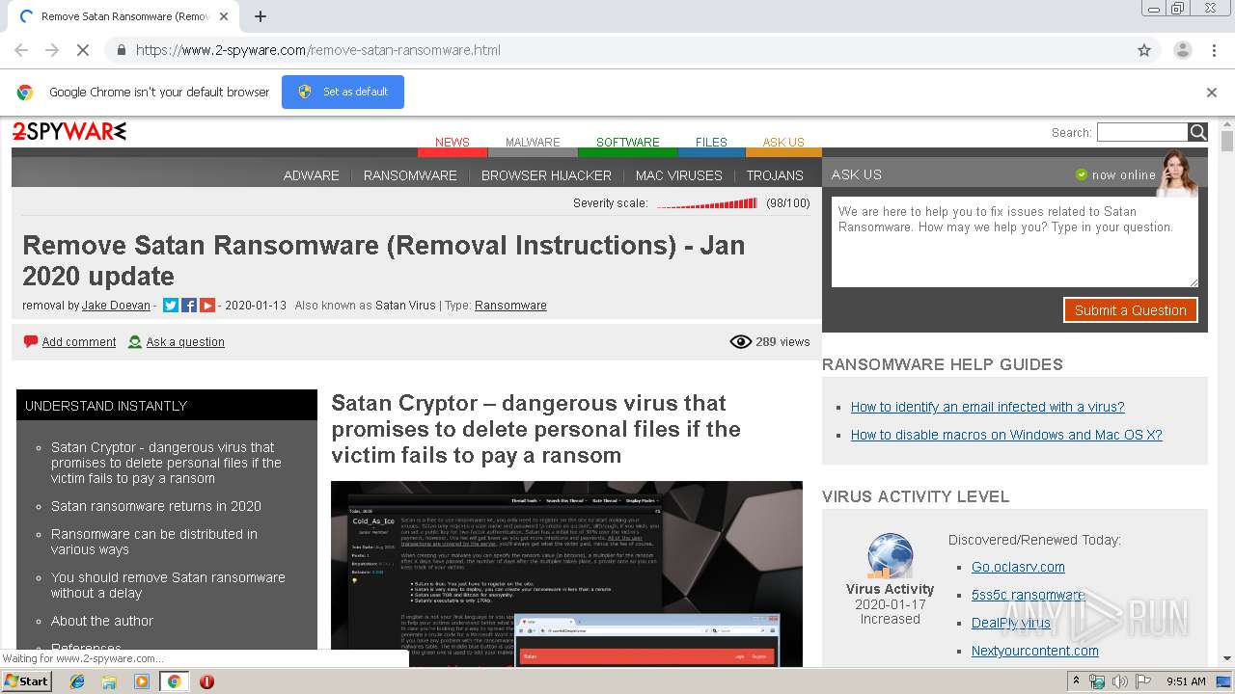The width and height of the screenshot is (1235, 694).
Task: Open the SOFTWARE navigation tab
Action: point(628,143)
